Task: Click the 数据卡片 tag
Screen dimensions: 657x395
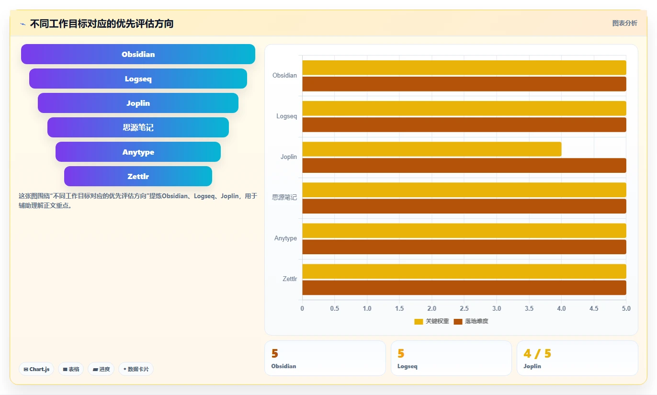Action: pyautogui.click(x=136, y=369)
